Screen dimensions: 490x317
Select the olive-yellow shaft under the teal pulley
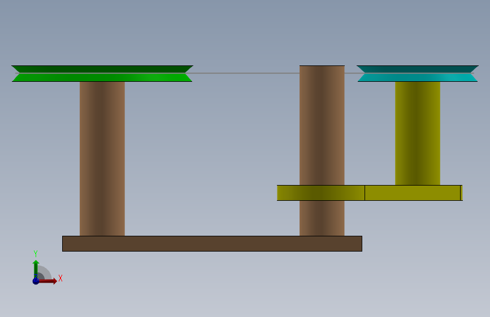tap(418, 133)
